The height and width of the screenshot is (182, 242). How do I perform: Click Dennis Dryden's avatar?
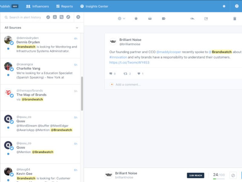coord(8,40)
